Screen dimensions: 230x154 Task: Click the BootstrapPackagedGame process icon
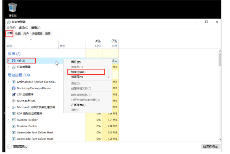[x=13, y=88]
